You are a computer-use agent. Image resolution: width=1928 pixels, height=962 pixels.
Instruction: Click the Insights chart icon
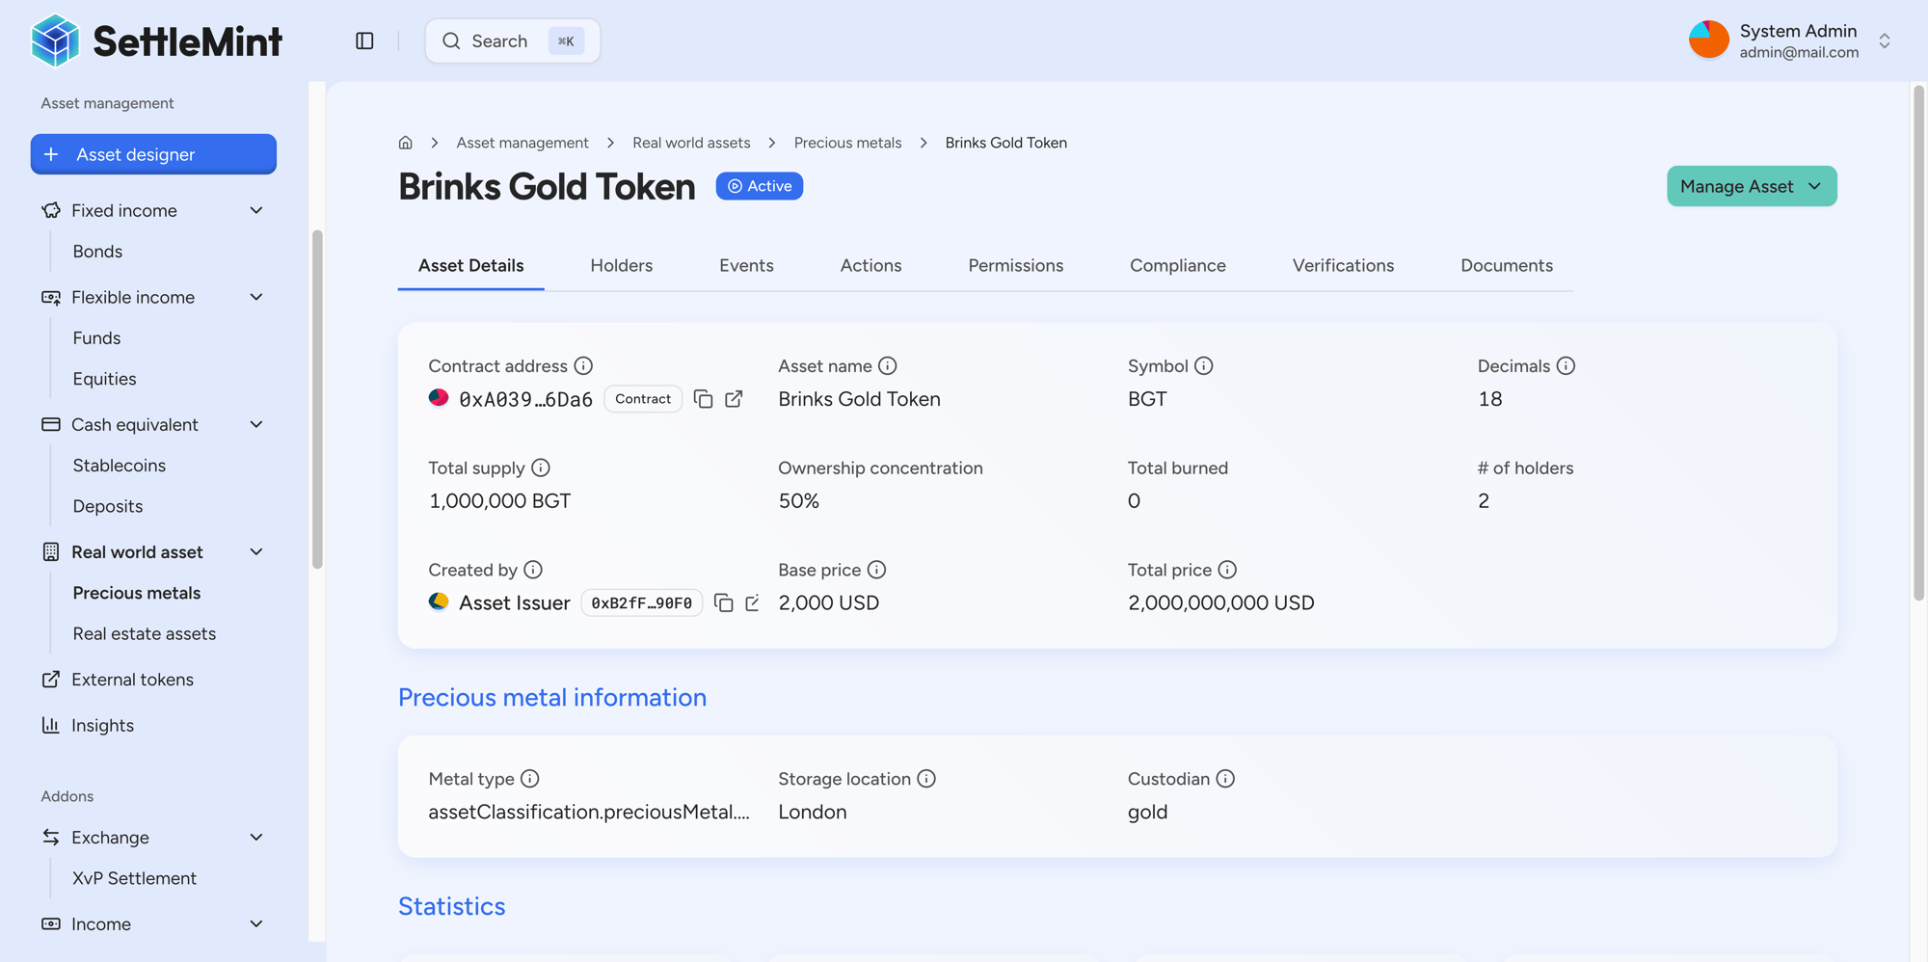click(x=50, y=725)
